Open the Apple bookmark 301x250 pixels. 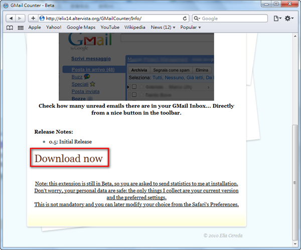coord(35,28)
